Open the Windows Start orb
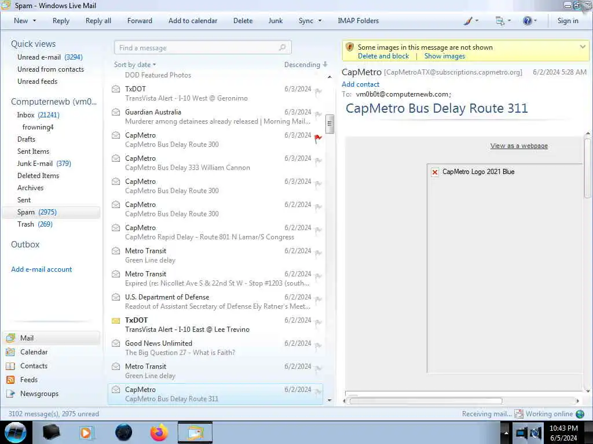 point(15,432)
